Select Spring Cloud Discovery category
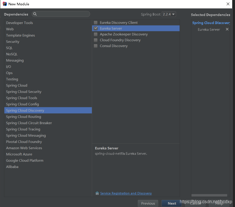 pyautogui.click(x=48, y=110)
